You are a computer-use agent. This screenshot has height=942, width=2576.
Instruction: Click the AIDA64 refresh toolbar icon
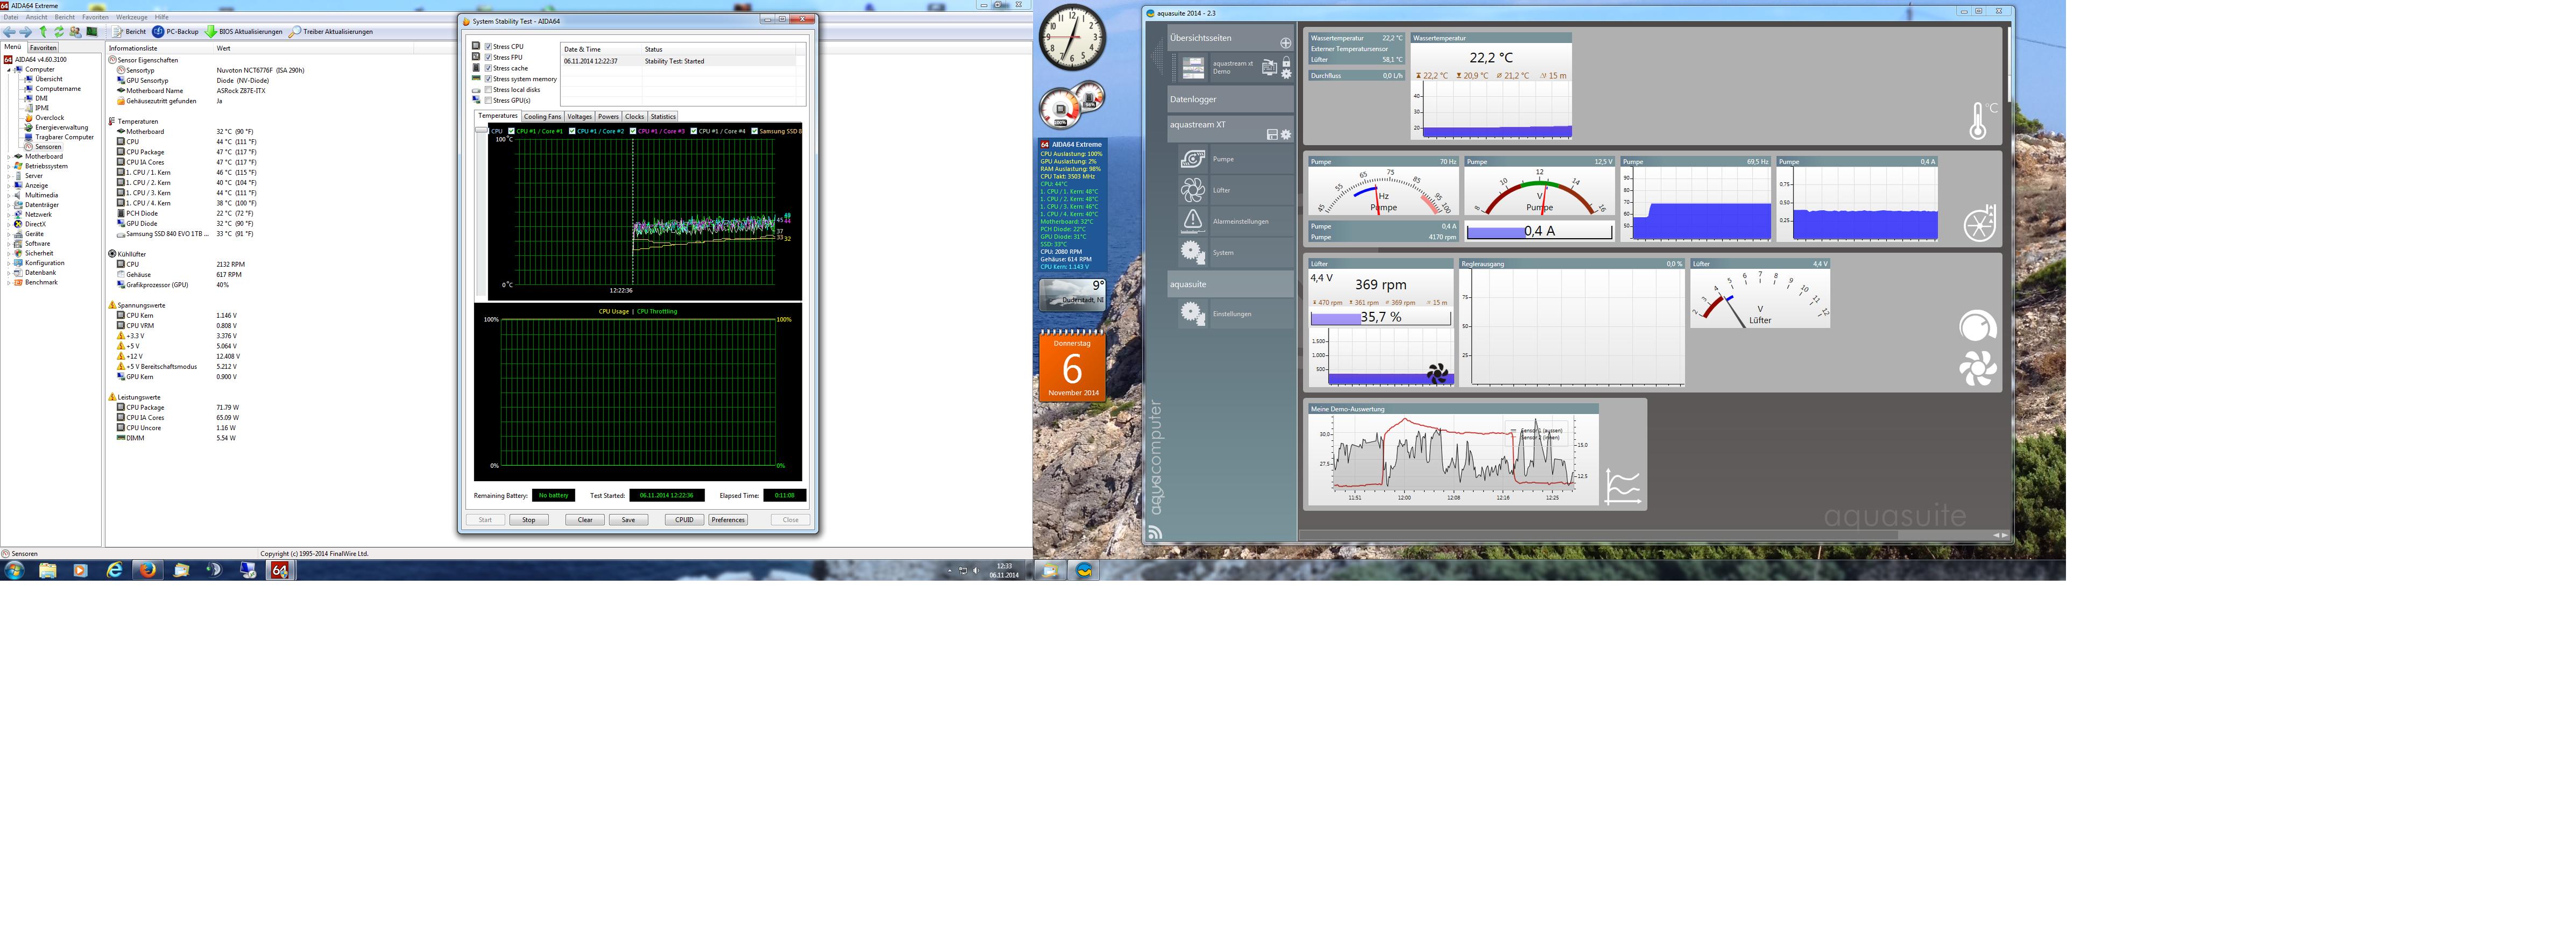point(59,32)
